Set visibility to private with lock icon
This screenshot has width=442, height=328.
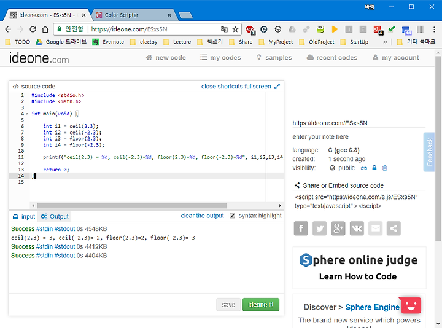click(x=374, y=168)
